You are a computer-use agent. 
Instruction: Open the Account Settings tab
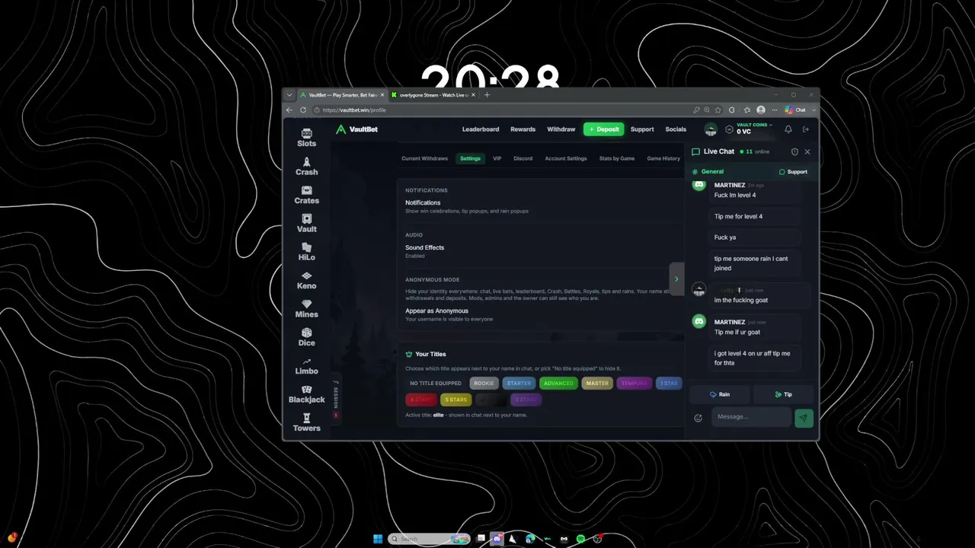pos(565,158)
